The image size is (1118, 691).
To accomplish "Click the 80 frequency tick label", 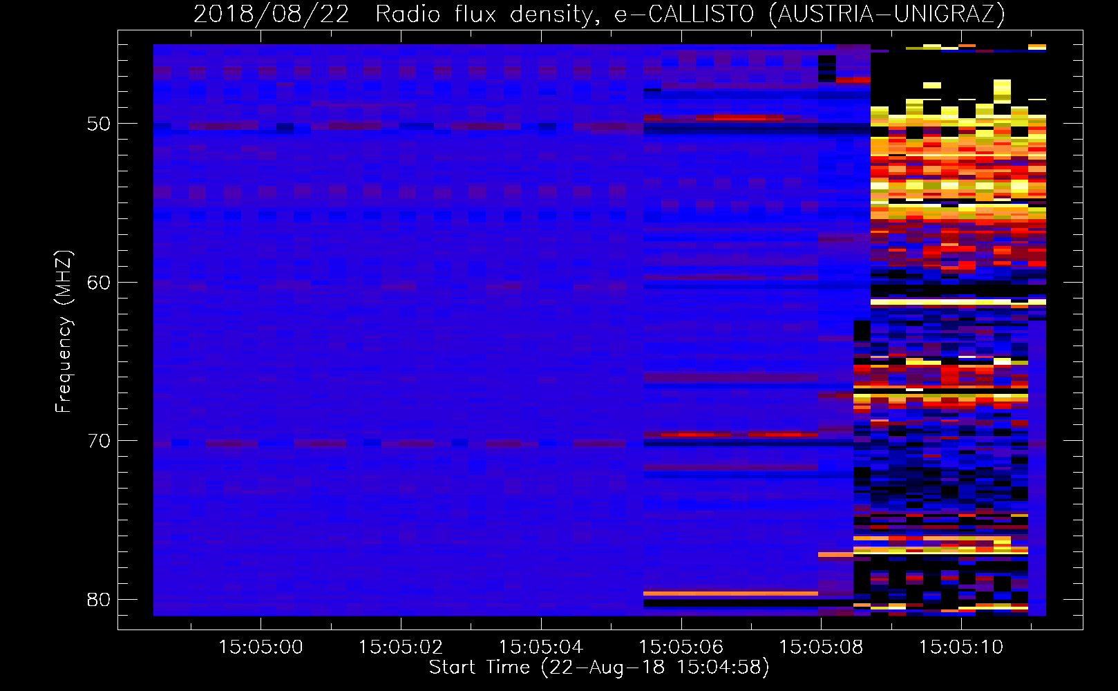I will (99, 599).
